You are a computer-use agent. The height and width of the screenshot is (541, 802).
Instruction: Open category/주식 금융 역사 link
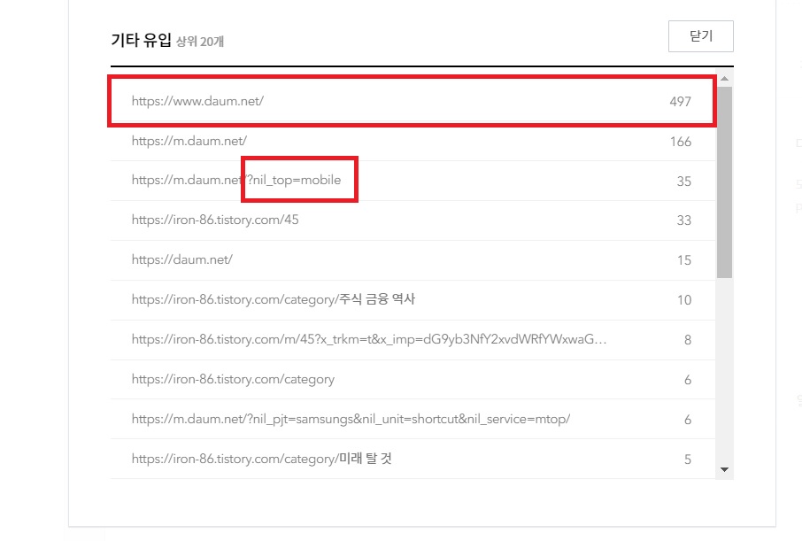click(274, 299)
